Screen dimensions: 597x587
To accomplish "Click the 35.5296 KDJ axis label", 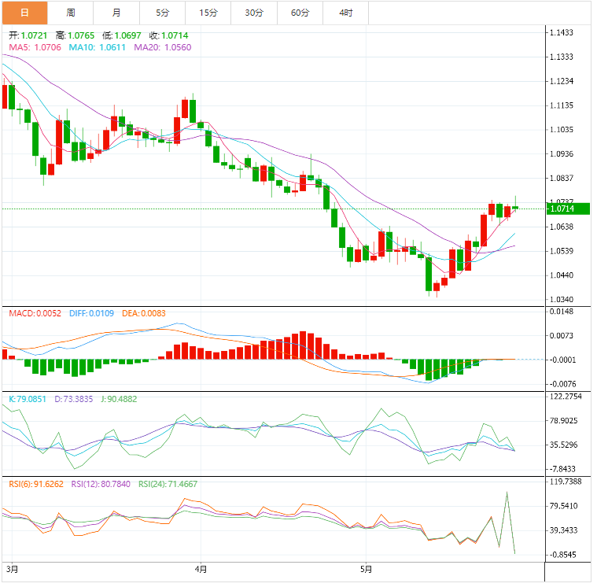I will pyautogui.click(x=563, y=445).
